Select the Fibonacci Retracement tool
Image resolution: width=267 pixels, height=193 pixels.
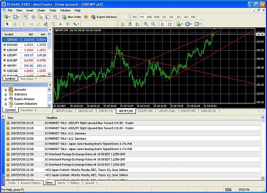click(53, 24)
